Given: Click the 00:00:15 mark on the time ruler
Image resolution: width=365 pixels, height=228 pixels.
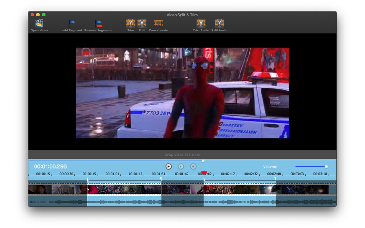Looking at the screenshot, I should pyautogui.click(x=43, y=174).
